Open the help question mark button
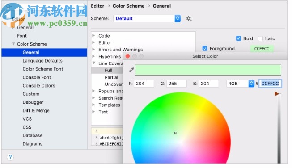This screenshot has width=292, height=168. [10, 157]
